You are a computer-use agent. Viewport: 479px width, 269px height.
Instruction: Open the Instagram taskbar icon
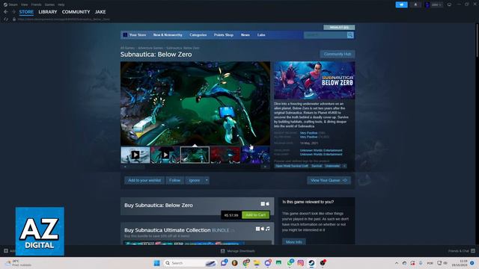pyautogui.click(x=301, y=263)
